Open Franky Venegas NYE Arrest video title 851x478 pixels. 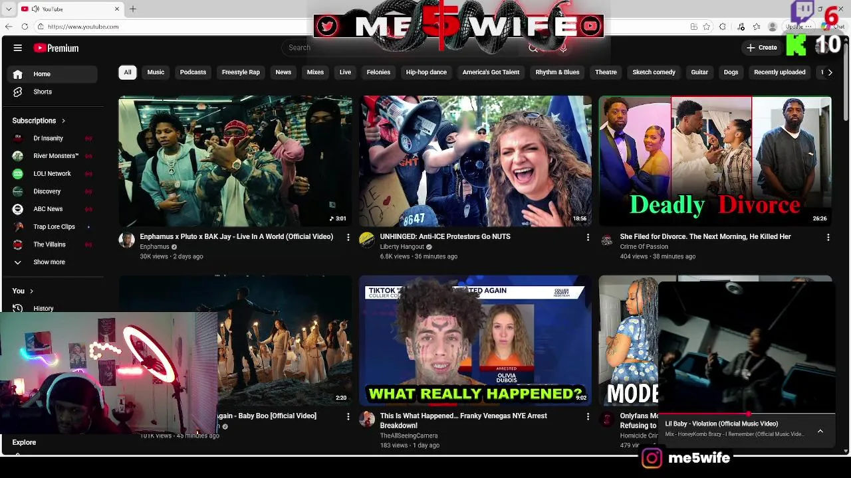463,420
